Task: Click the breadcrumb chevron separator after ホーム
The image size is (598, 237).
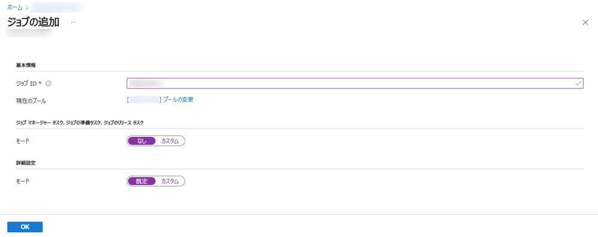Action: pos(27,8)
